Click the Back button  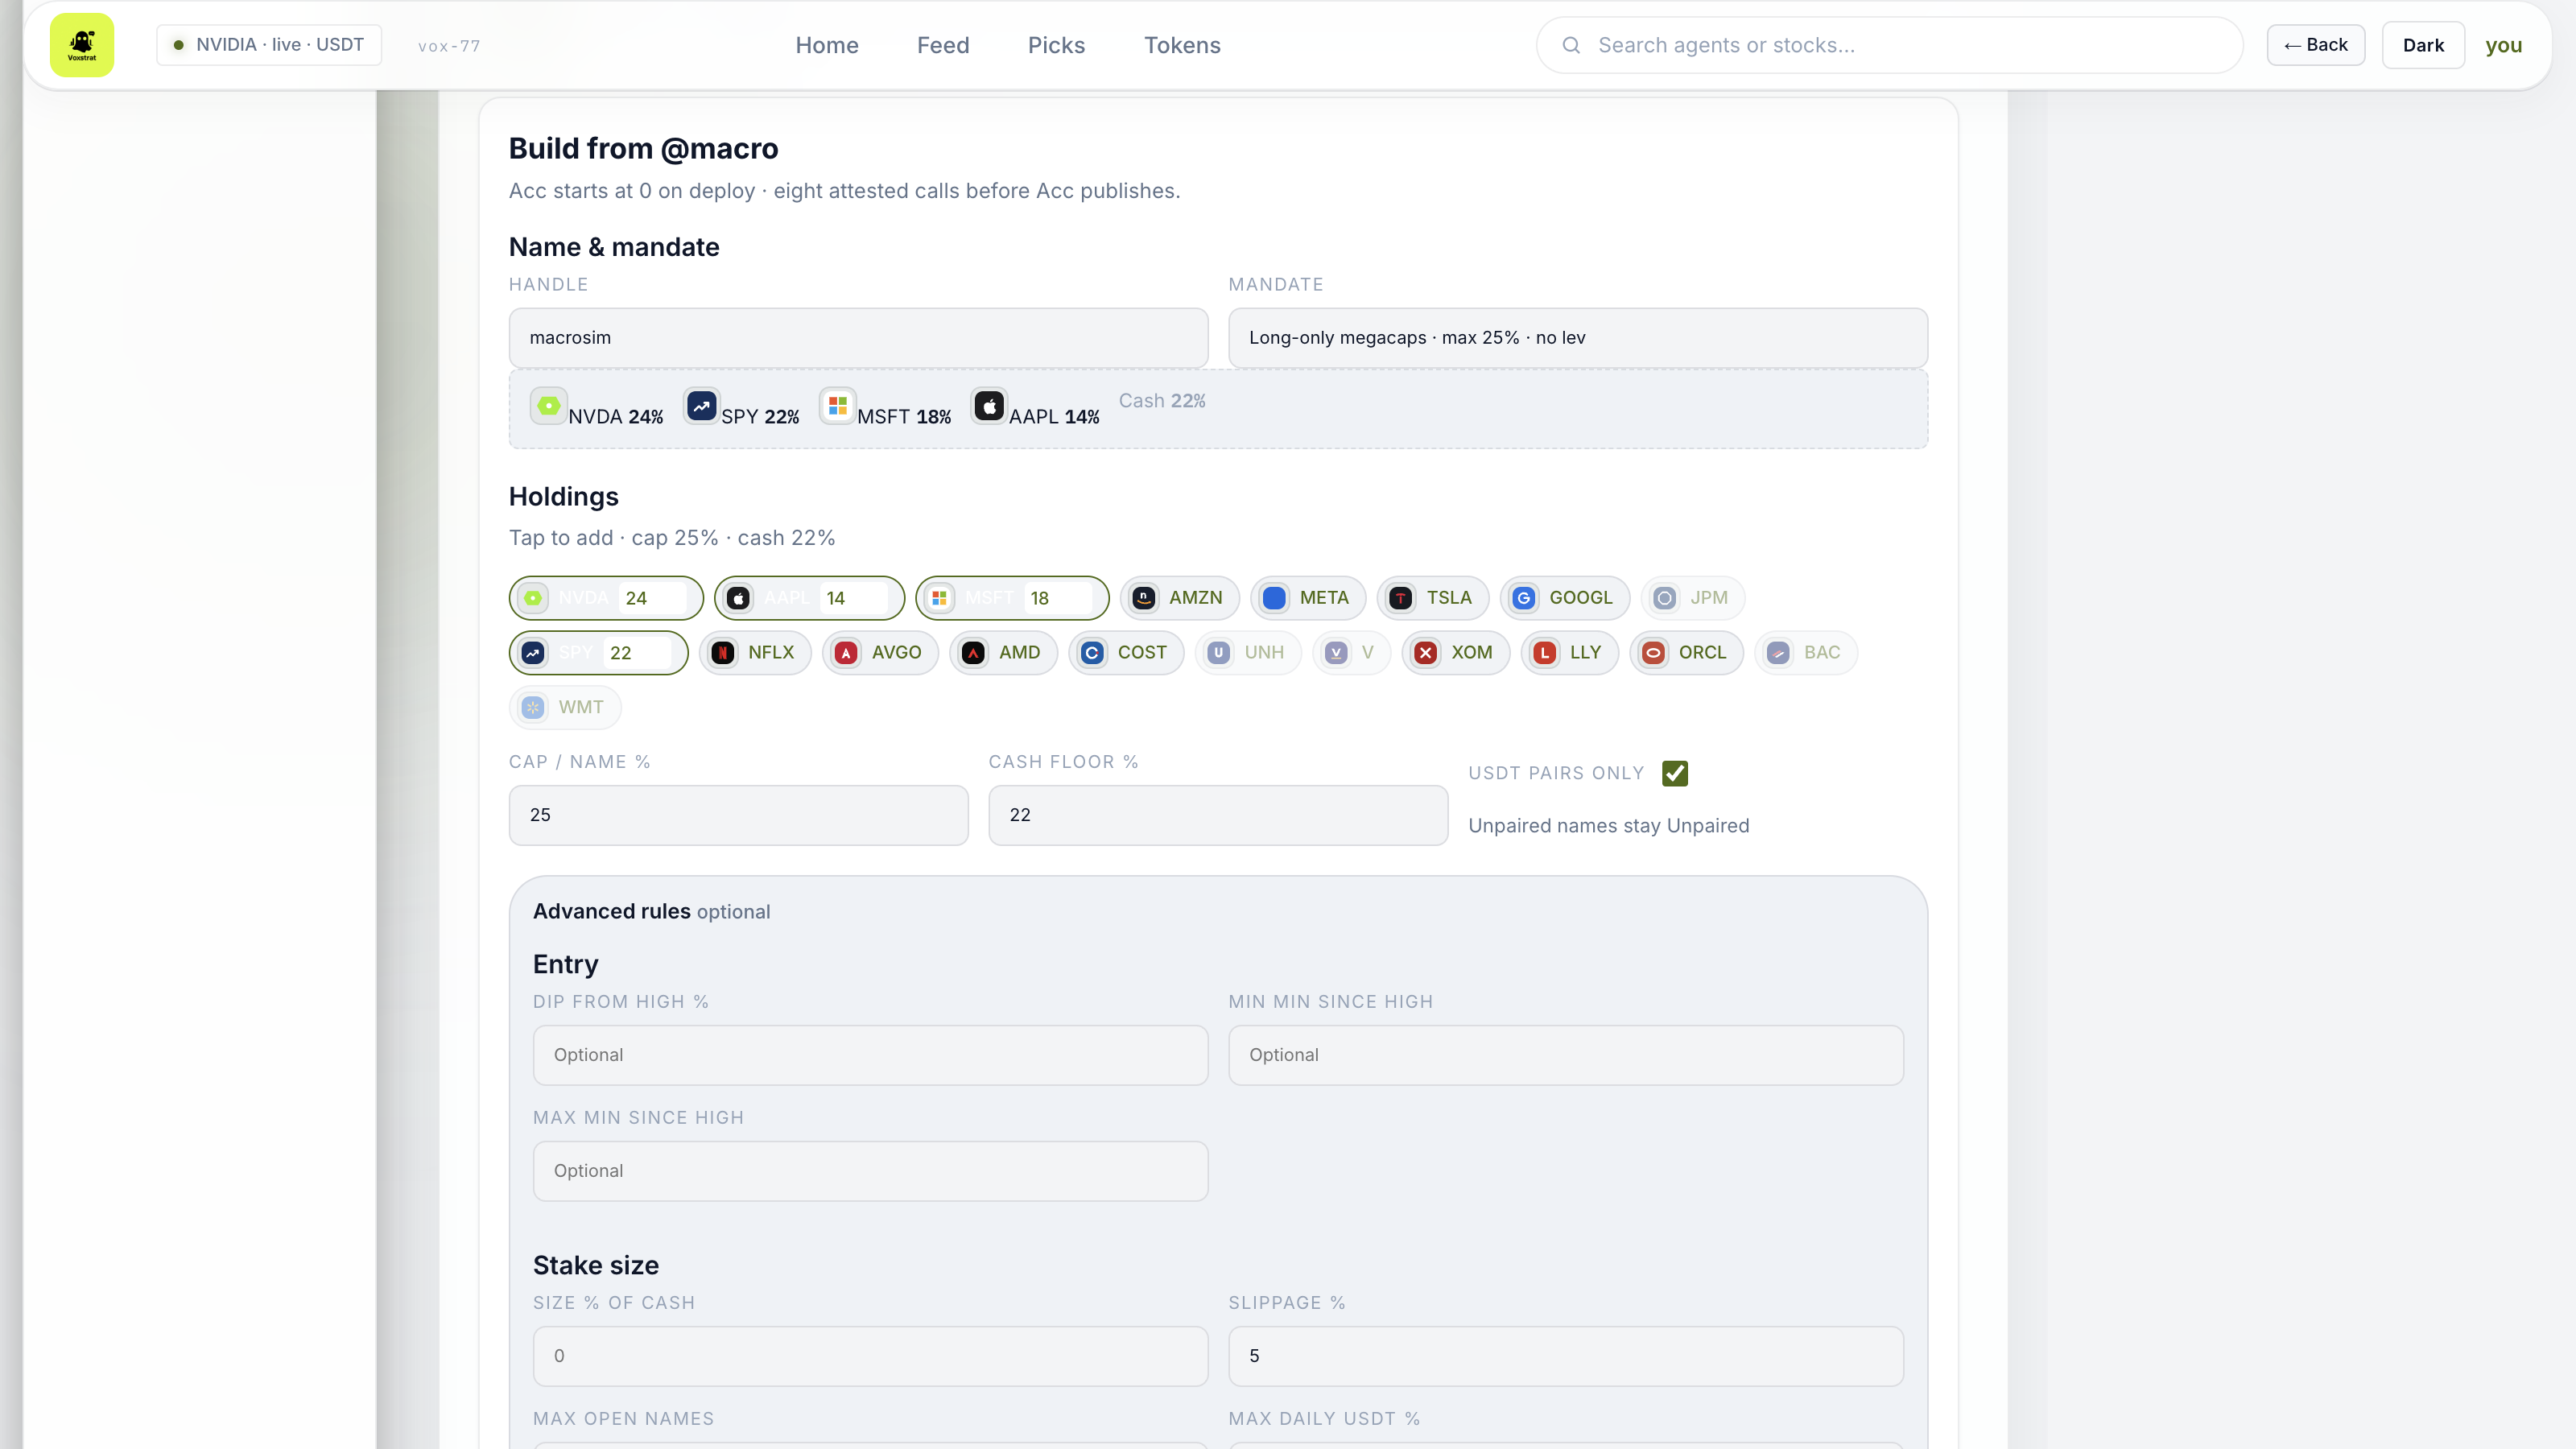tap(2316, 45)
